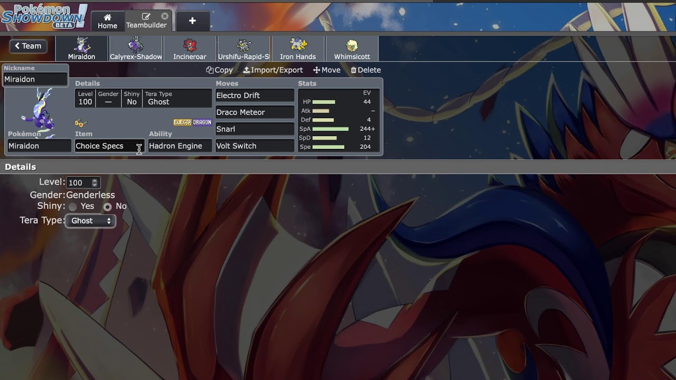
Task: Click the arrows icon beside Move
Action: point(316,70)
